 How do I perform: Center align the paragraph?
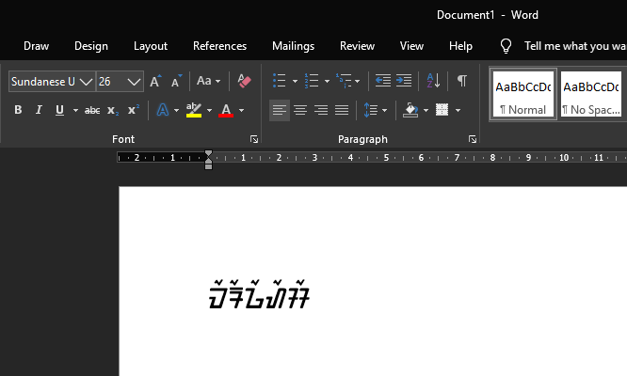(x=300, y=110)
